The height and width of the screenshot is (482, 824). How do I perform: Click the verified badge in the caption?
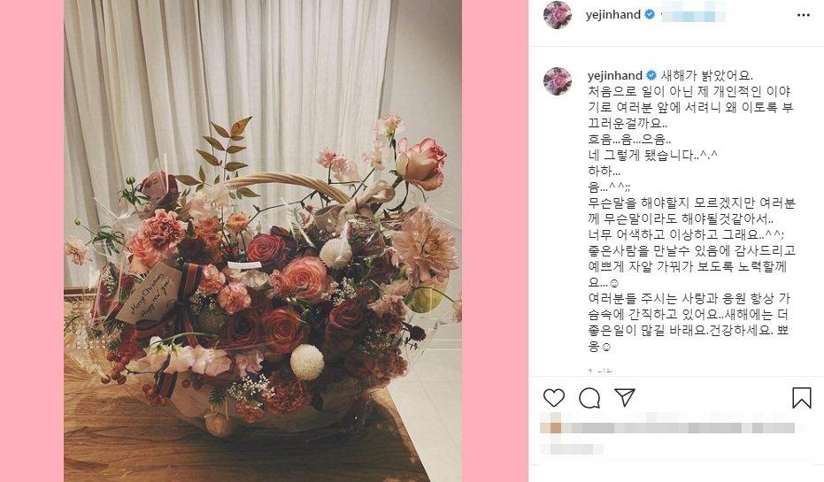click(651, 75)
